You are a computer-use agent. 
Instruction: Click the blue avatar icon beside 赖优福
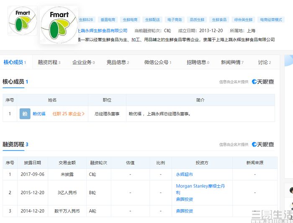(x=25, y=114)
